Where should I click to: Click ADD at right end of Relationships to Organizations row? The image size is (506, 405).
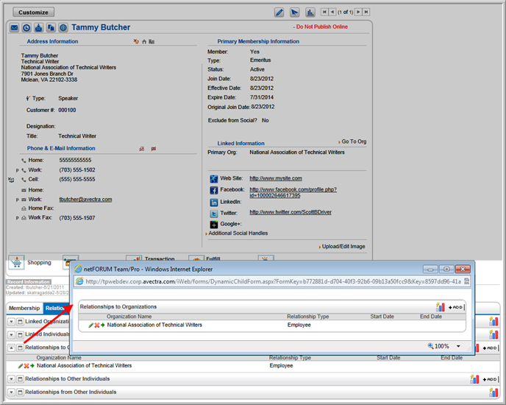490,348
